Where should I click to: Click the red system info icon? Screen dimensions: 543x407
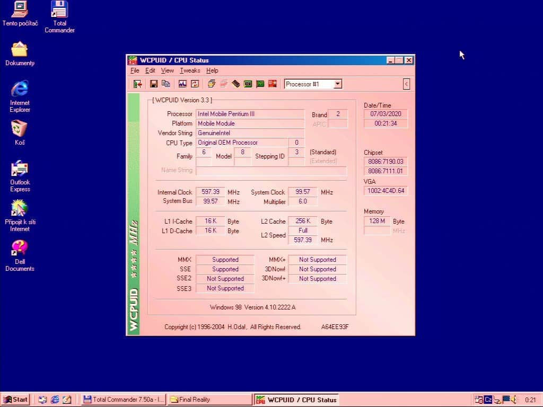click(272, 84)
